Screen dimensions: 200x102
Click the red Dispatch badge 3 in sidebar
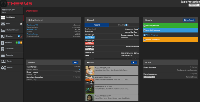pyautogui.click(x=21, y=36)
